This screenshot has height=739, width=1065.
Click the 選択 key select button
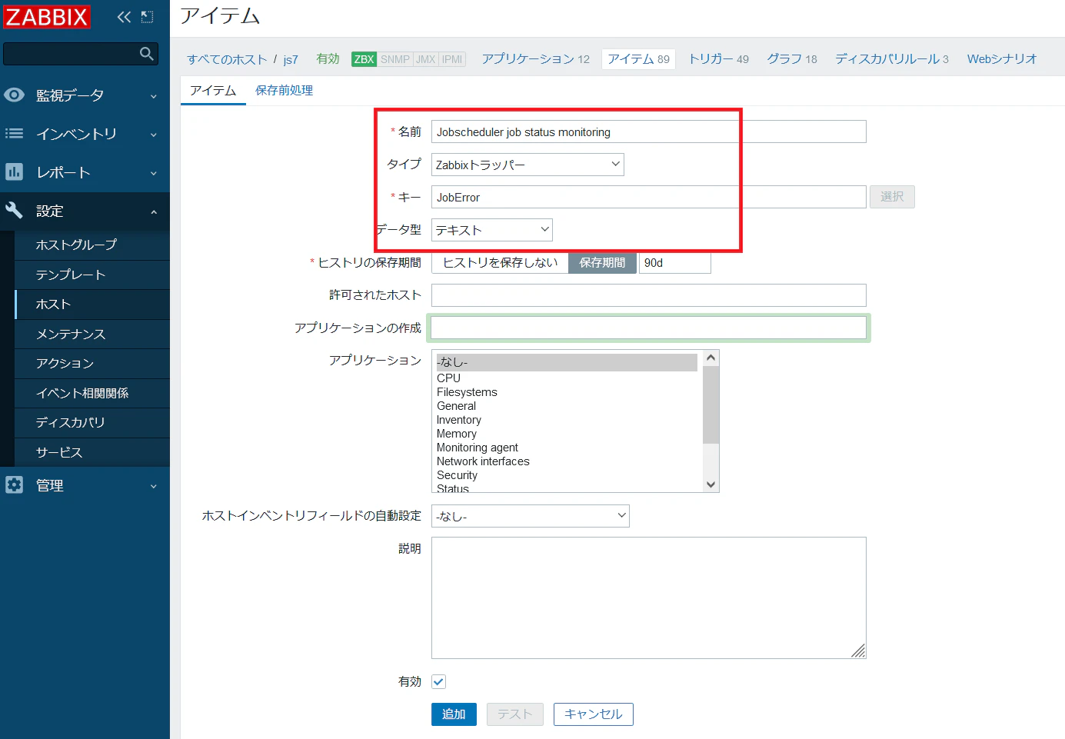892,197
